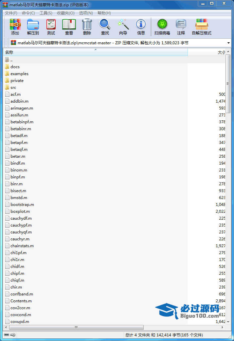Screen dimensions: 234x341
Task: Click the WinRAR title bar icon
Action: 5,5
